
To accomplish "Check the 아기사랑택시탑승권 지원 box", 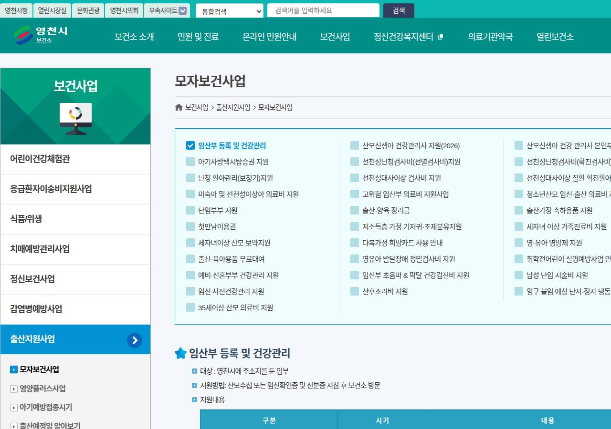I will tap(190, 162).
